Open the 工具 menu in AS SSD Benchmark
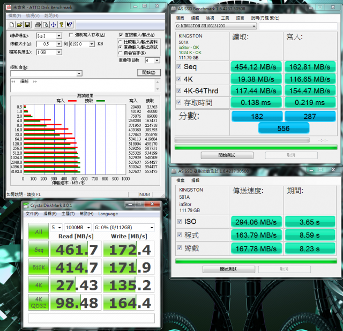Image resolution: width=343 pixels, height=331 pixels. coord(225,18)
